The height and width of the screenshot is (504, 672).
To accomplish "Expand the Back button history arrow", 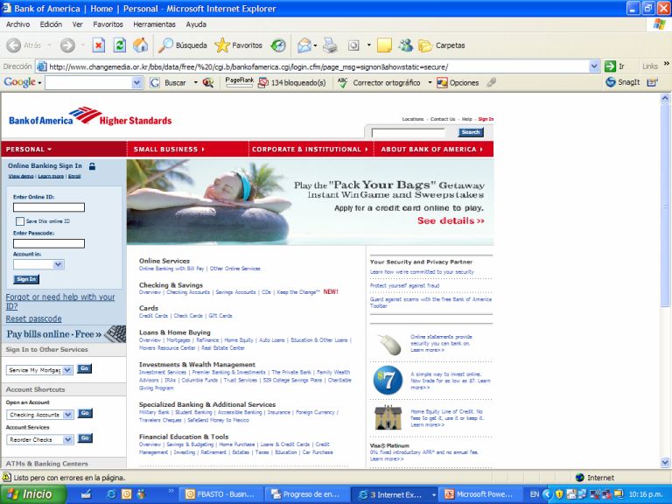I will pos(49,45).
